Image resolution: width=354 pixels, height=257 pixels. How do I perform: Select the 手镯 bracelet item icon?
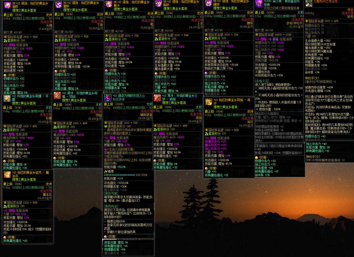(7, 98)
